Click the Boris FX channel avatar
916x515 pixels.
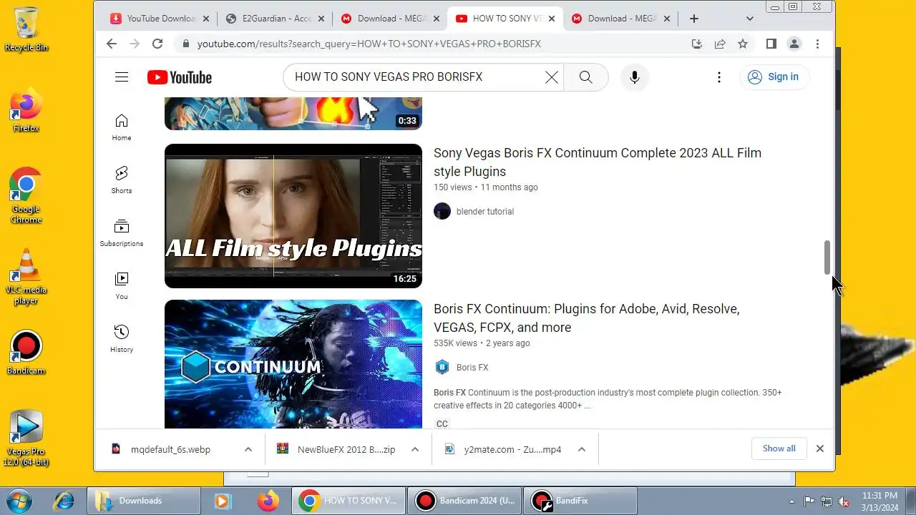pyautogui.click(x=442, y=367)
